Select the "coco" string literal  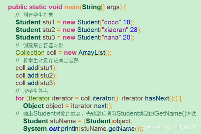(111, 22)
